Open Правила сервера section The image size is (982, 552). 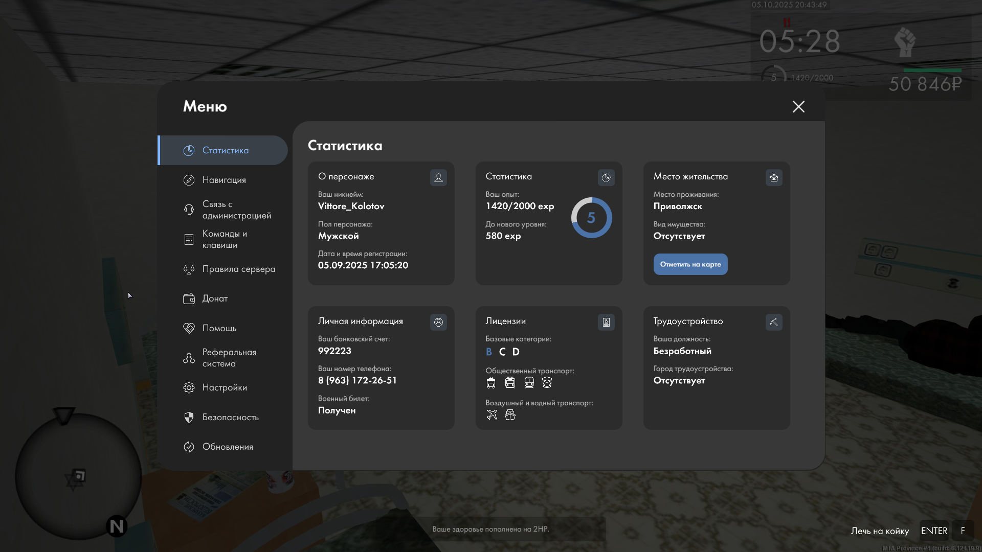238,269
